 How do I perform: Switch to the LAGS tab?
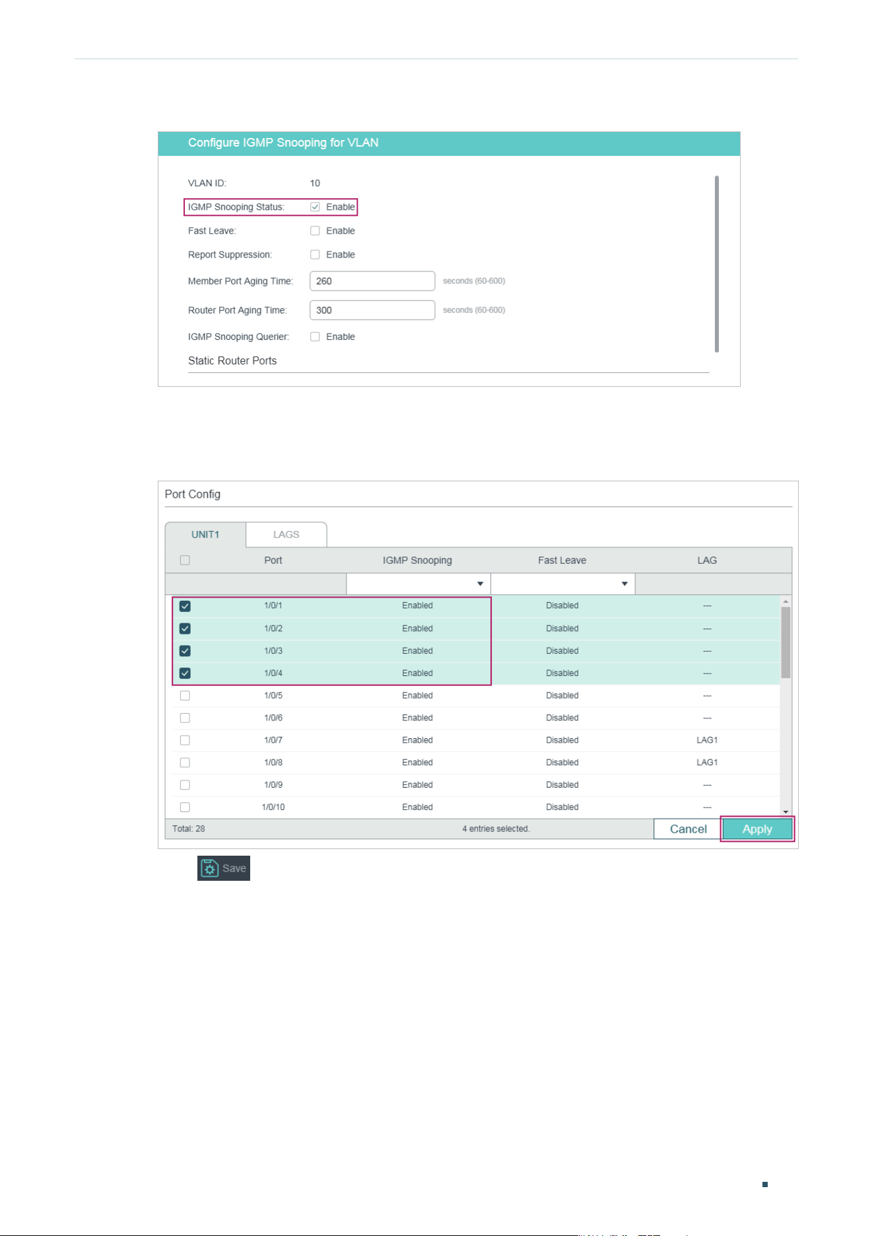286,534
